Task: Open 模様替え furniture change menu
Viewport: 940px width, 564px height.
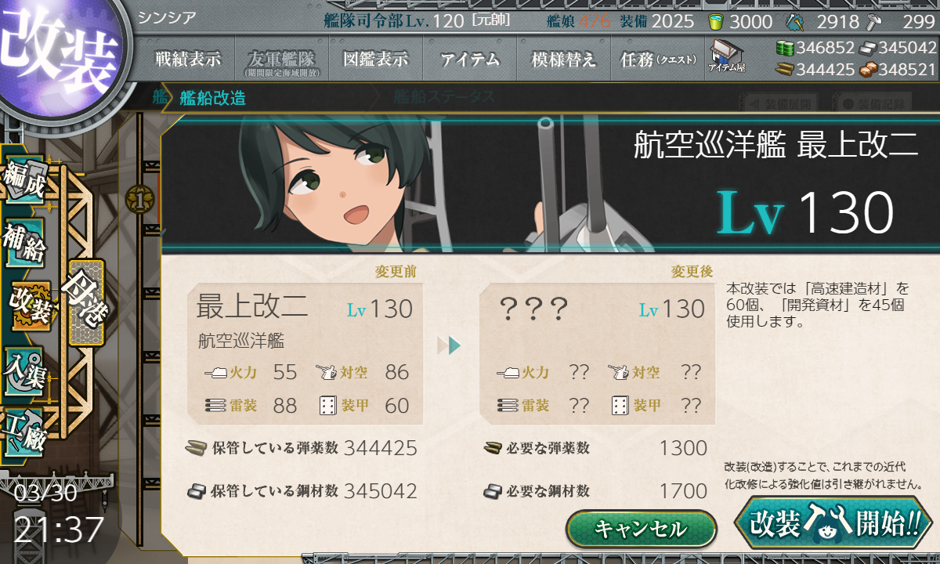Action: point(564,59)
